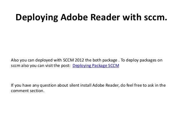Click 'silent install' in the second paragraph

(x=80, y=85)
